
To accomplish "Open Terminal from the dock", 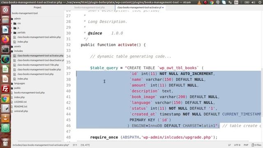I will [x=5, y=49].
